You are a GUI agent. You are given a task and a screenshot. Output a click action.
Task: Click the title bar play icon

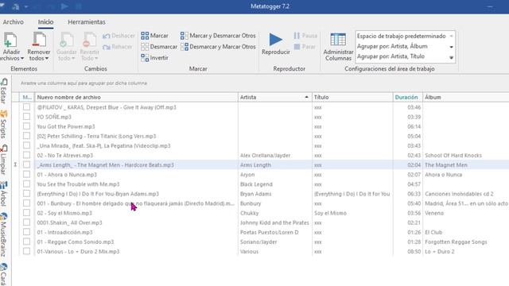point(64,6)
